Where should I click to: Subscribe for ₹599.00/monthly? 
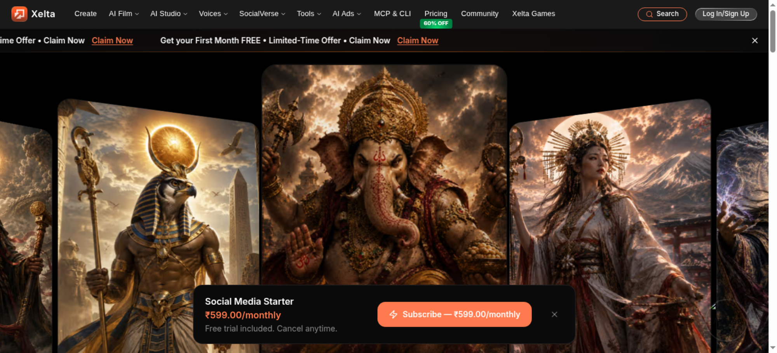[x=455, y=315]
